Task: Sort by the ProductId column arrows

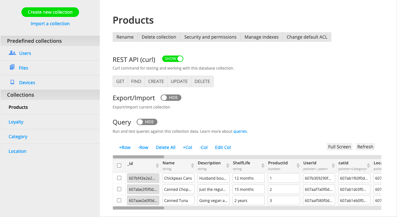Action: pos(298,165)
